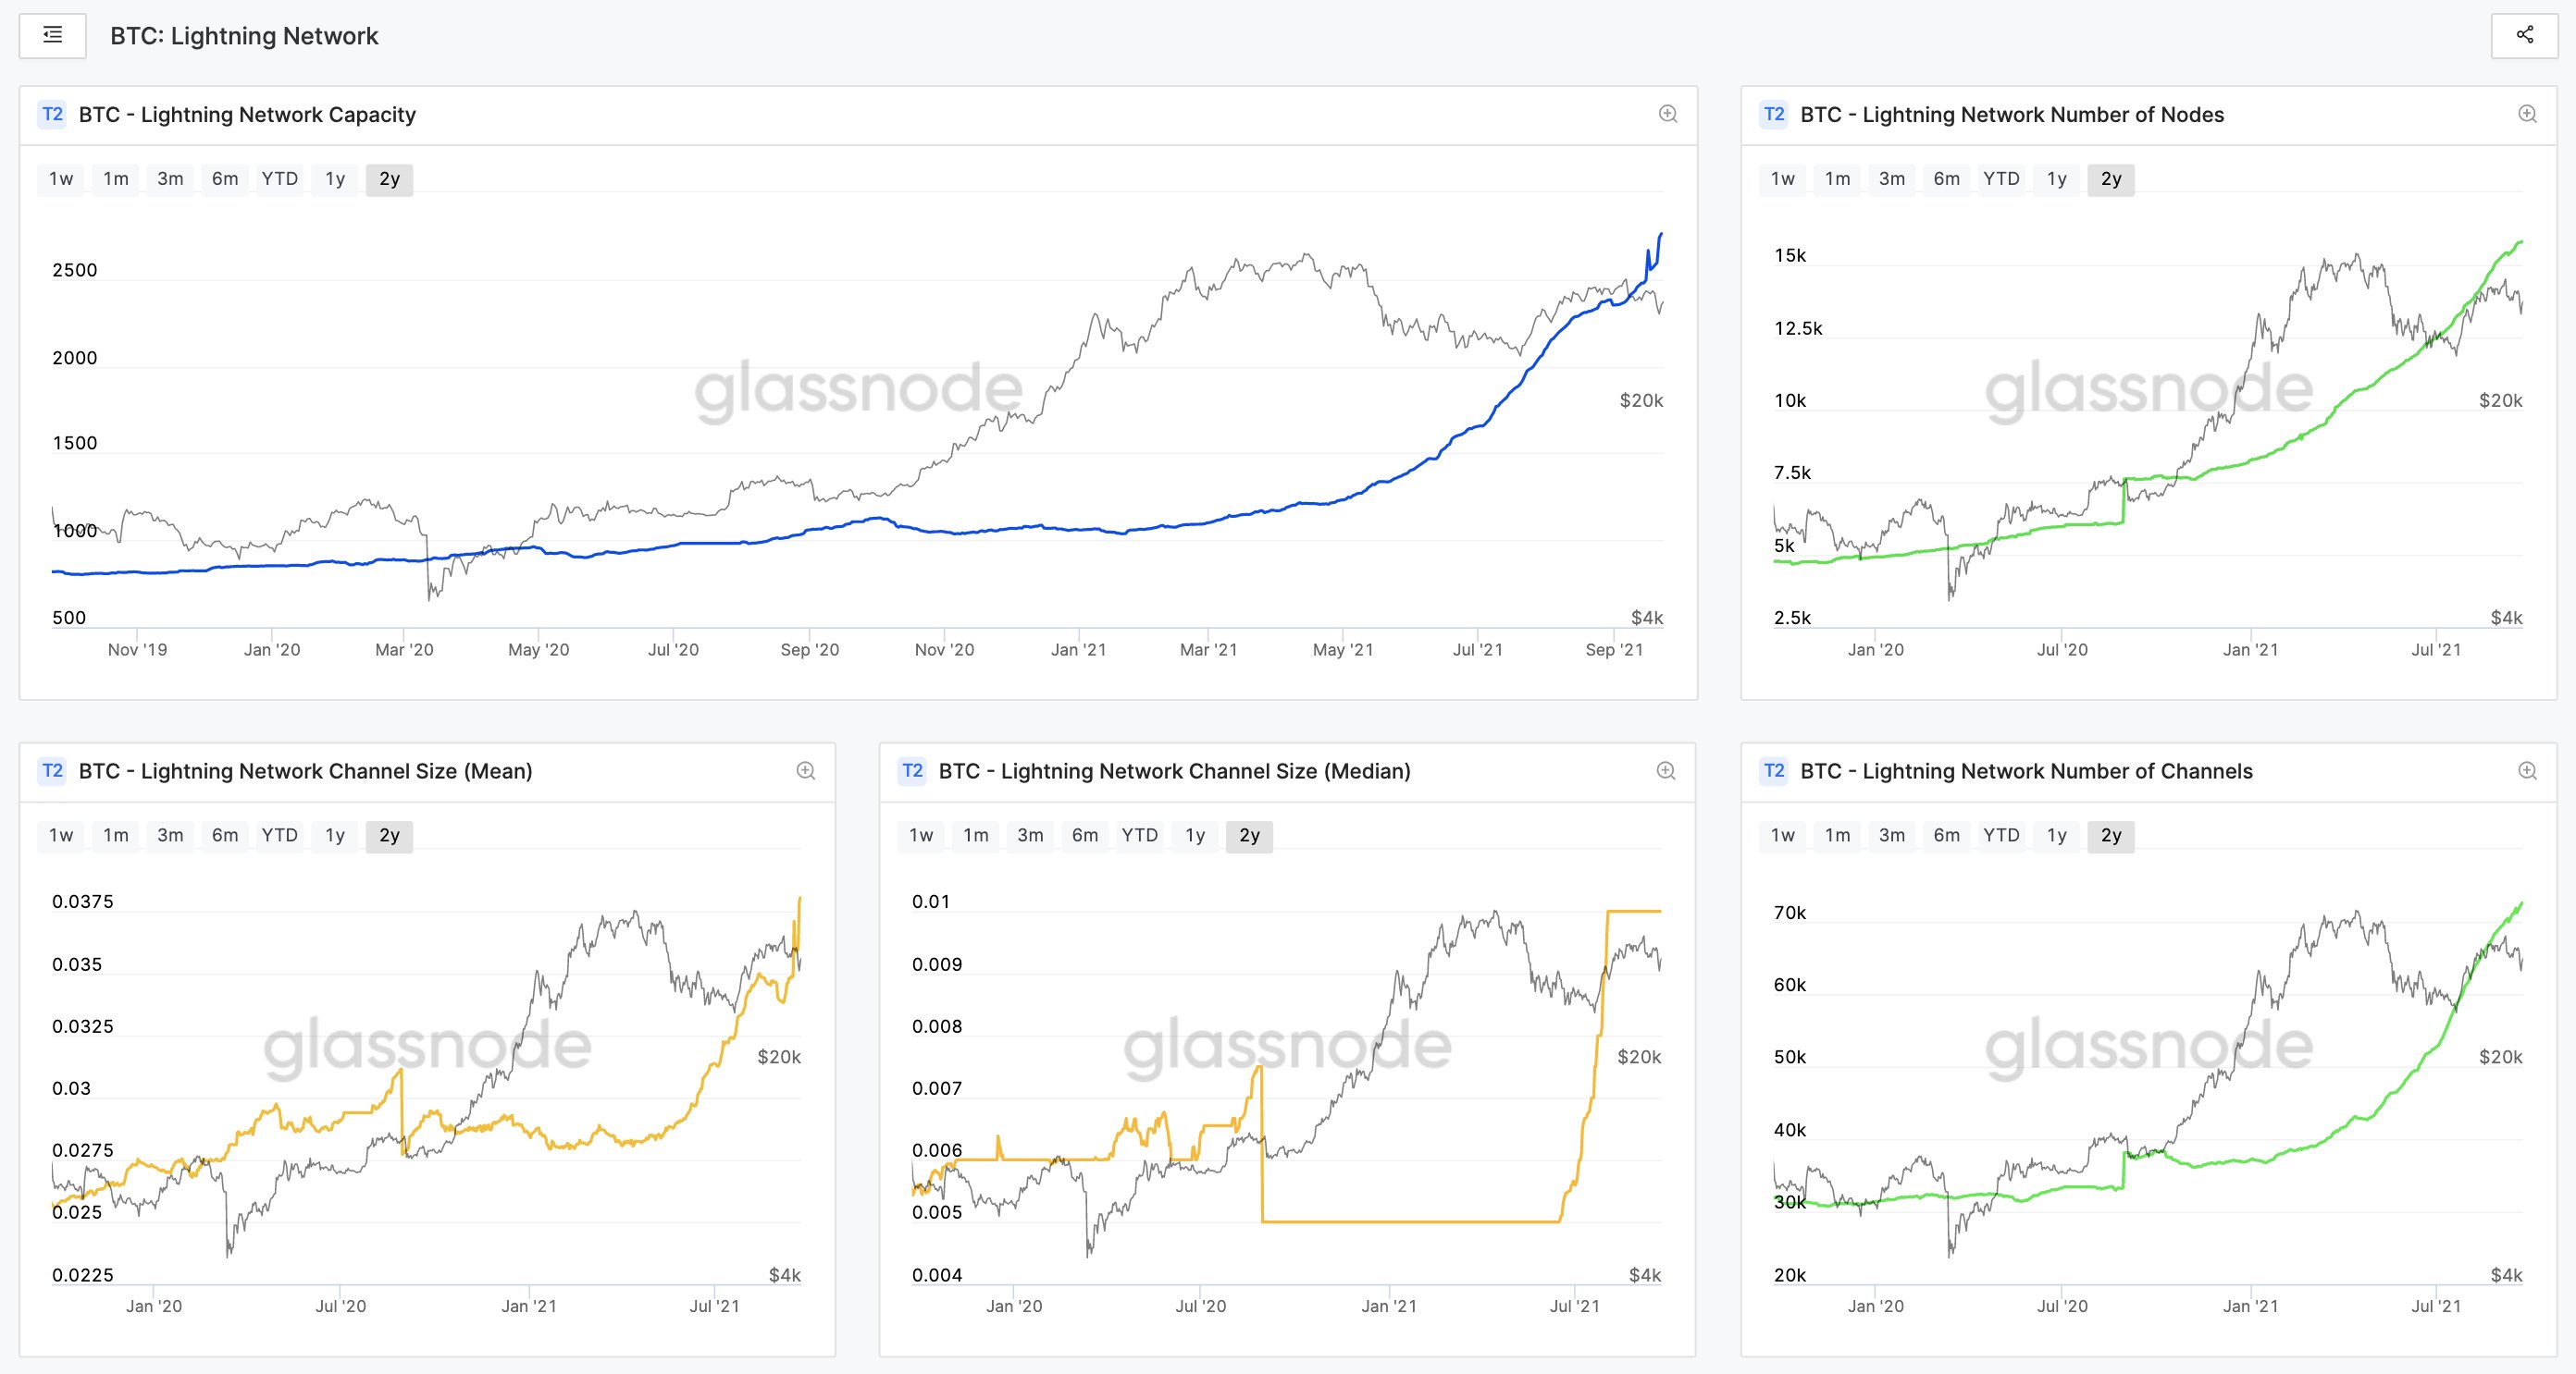Select 2y range on Capacity chart

(x=389, y=178)
